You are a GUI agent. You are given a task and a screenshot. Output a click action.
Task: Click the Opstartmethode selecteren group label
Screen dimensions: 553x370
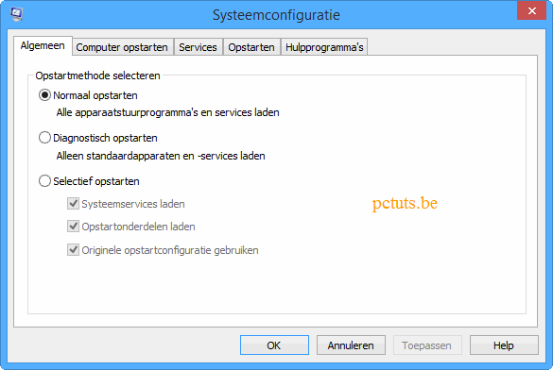[97, 76]
